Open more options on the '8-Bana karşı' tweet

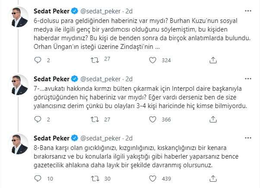pyautogui.click(x=248, y=138)
